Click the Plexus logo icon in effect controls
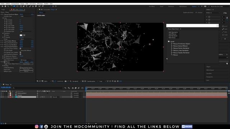This screenshot has height=129, width=230. tap(5, 62)
